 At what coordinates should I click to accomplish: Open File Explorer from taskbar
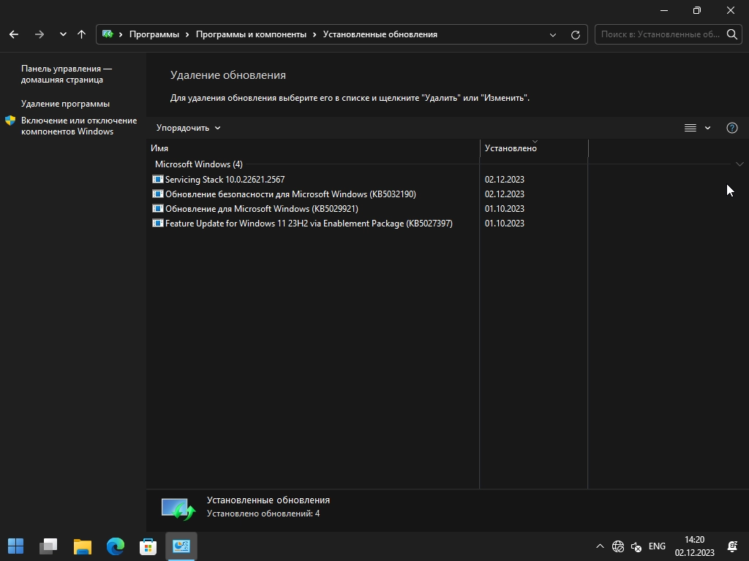click(83, 546)
